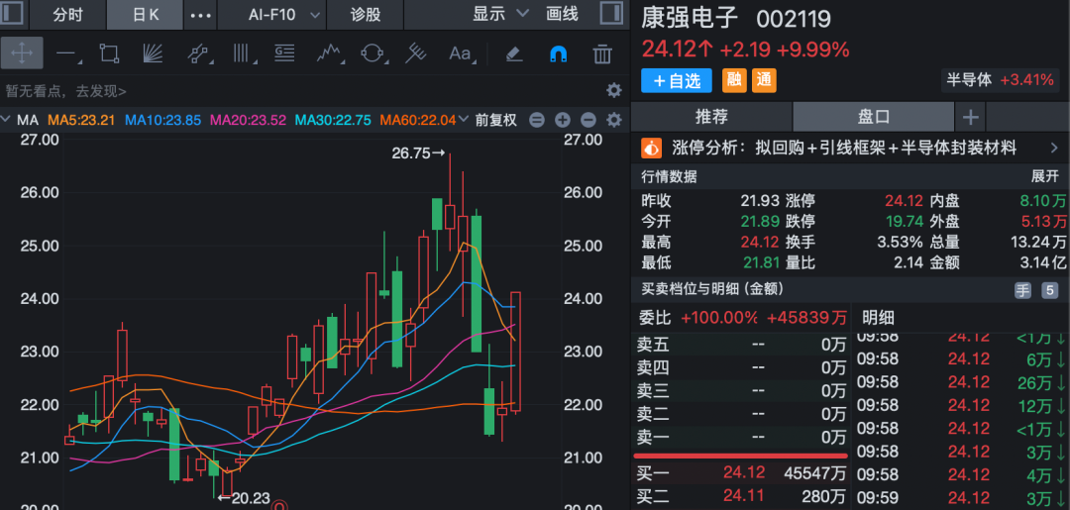Viewport: 1070px width, 510px height.
Task: Select the Aa text annotation tool
Action: 461,53
